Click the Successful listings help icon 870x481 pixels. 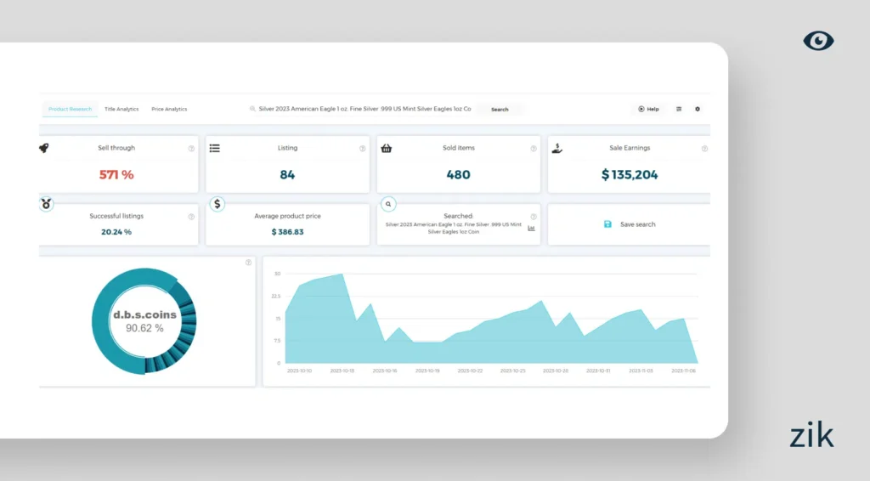pyautogui.click(x=191, y=217)
